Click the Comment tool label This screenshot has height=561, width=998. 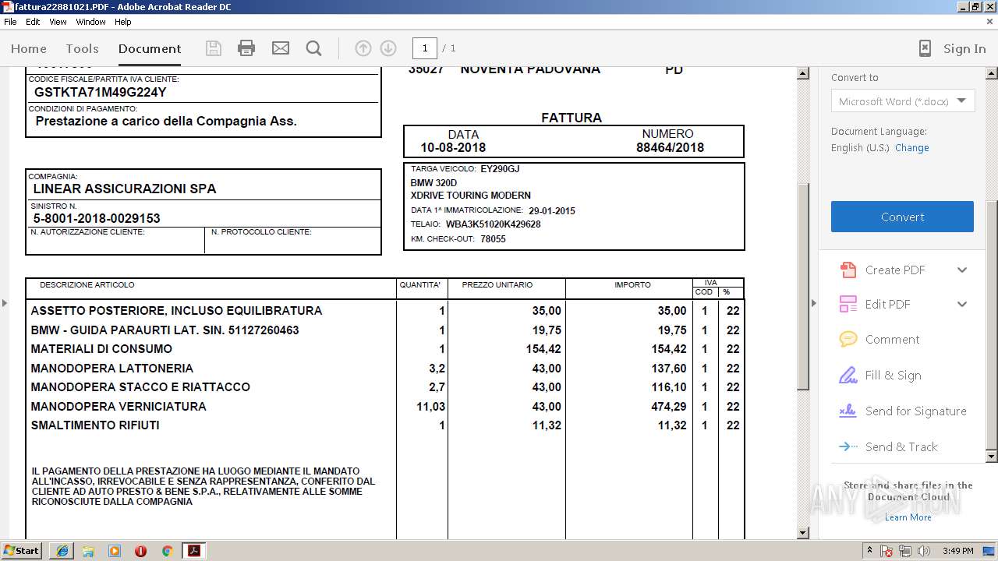(x=892, y=339)
